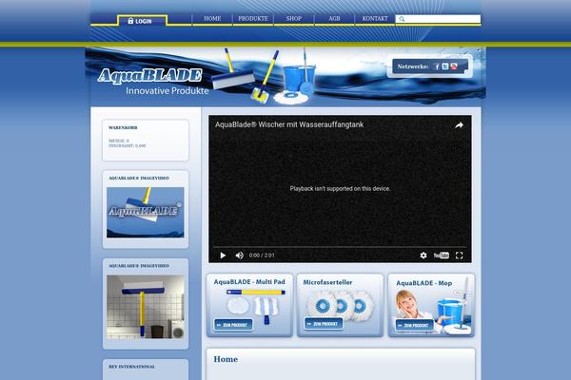
Task: Click the video share arrow
Action: pyautogui.click(x=459, y=125)
